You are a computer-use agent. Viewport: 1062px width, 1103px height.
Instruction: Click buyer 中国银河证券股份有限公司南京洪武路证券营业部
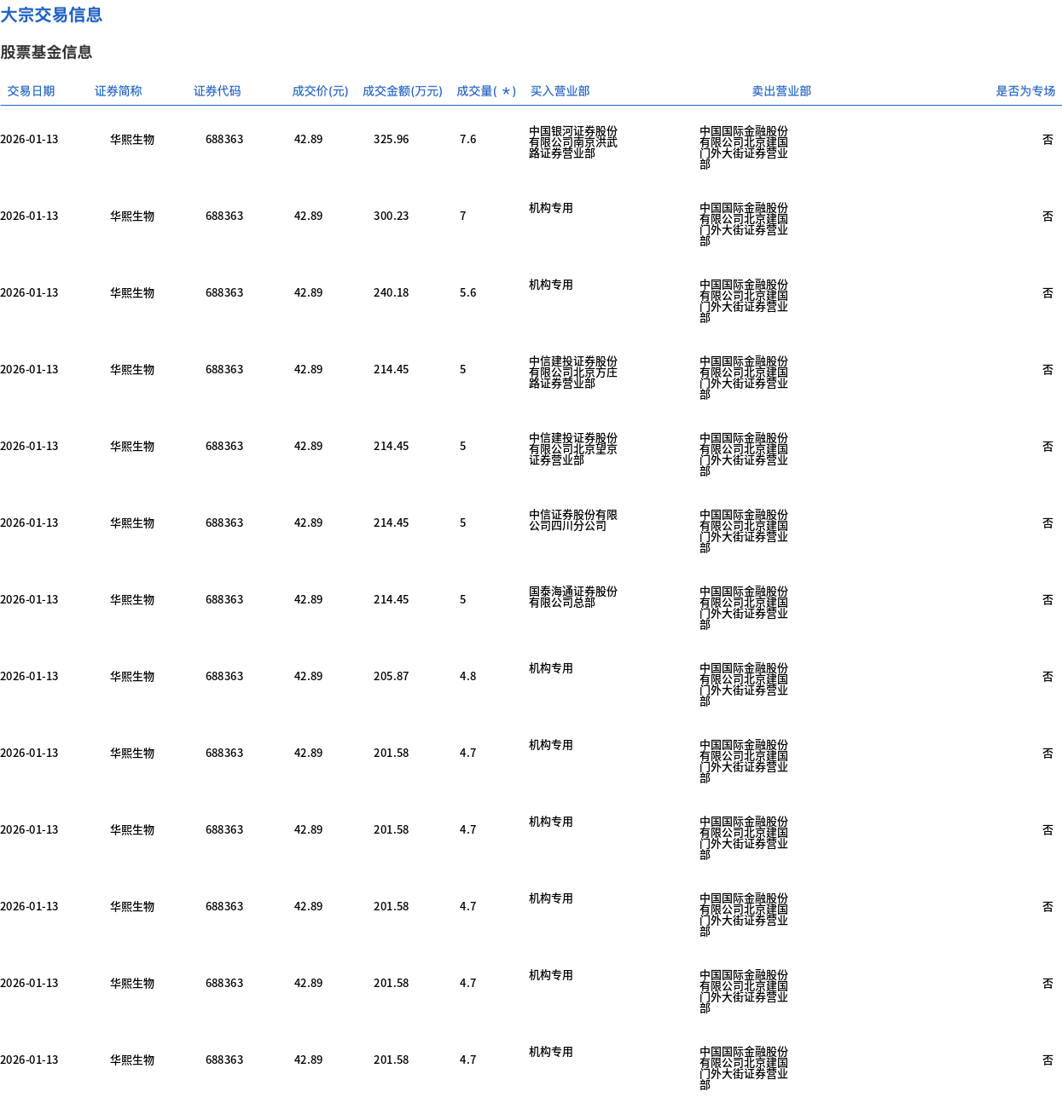click(x=573, y=142)
